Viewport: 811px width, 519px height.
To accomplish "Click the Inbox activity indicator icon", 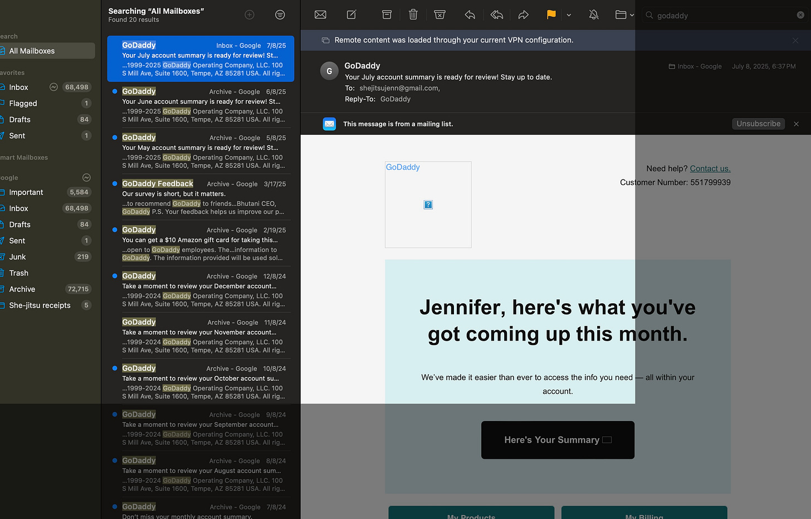I will tap(53, 87).
